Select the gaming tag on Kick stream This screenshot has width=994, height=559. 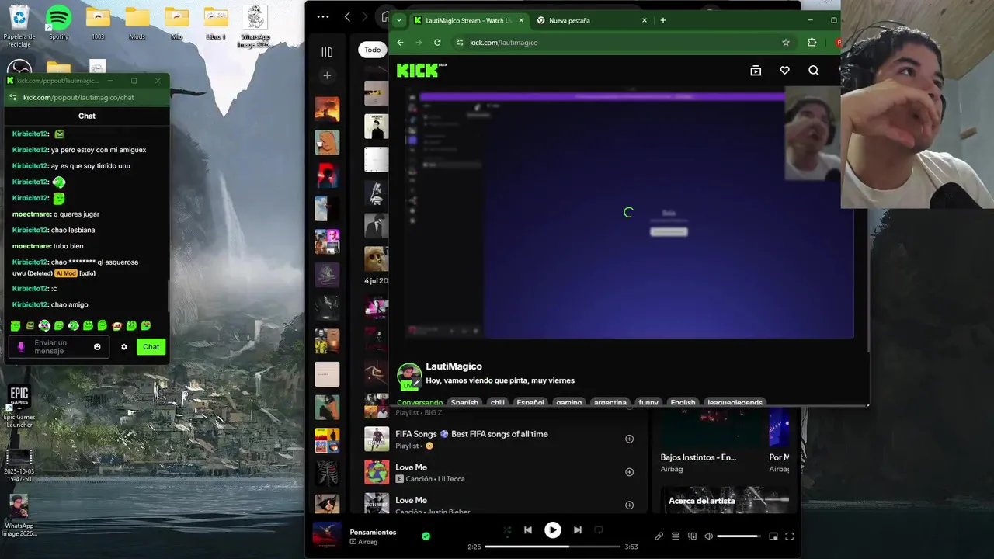(x=568, y=402)
